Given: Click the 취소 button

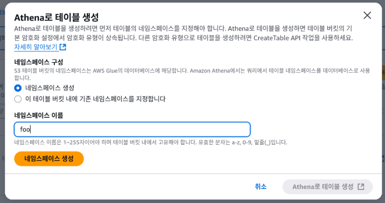Looking at the screenshot, I should coord(261,187).
